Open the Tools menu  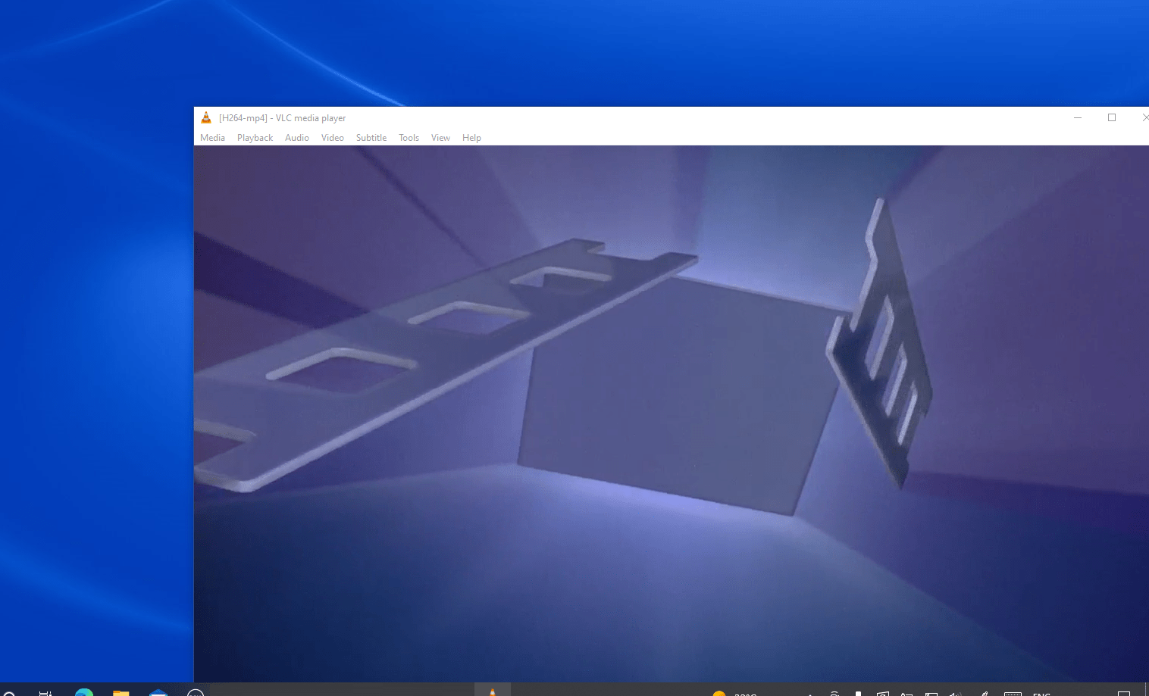(409, 137)
